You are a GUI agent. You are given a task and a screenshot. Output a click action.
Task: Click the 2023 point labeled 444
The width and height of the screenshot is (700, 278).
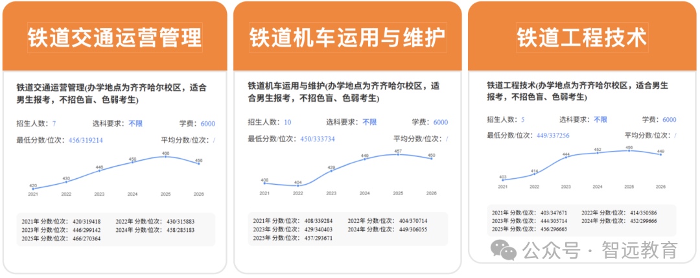pos(566,157)
